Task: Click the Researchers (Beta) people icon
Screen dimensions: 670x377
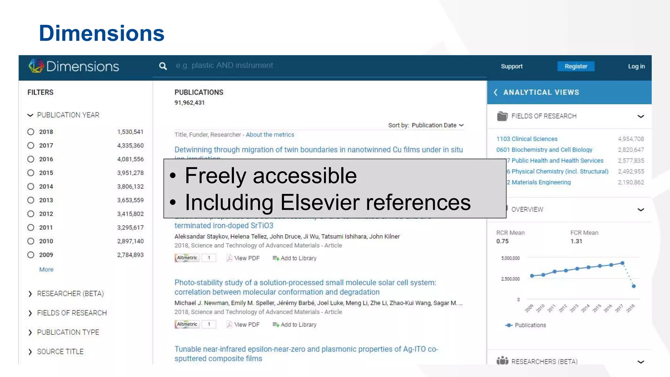Action: coord(502,360)
